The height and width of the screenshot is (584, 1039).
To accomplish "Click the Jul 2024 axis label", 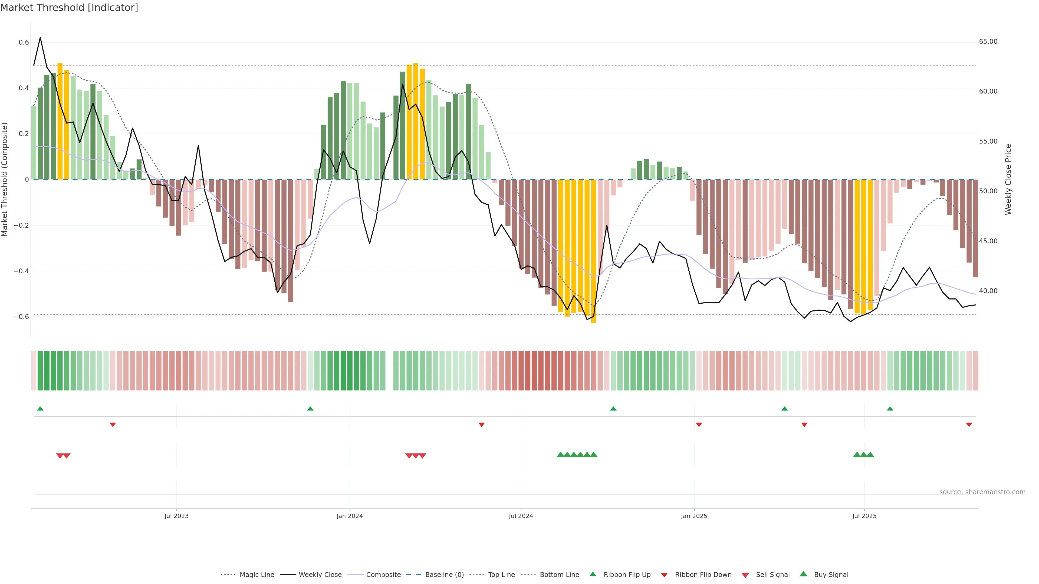I will [x=521, y=516].
